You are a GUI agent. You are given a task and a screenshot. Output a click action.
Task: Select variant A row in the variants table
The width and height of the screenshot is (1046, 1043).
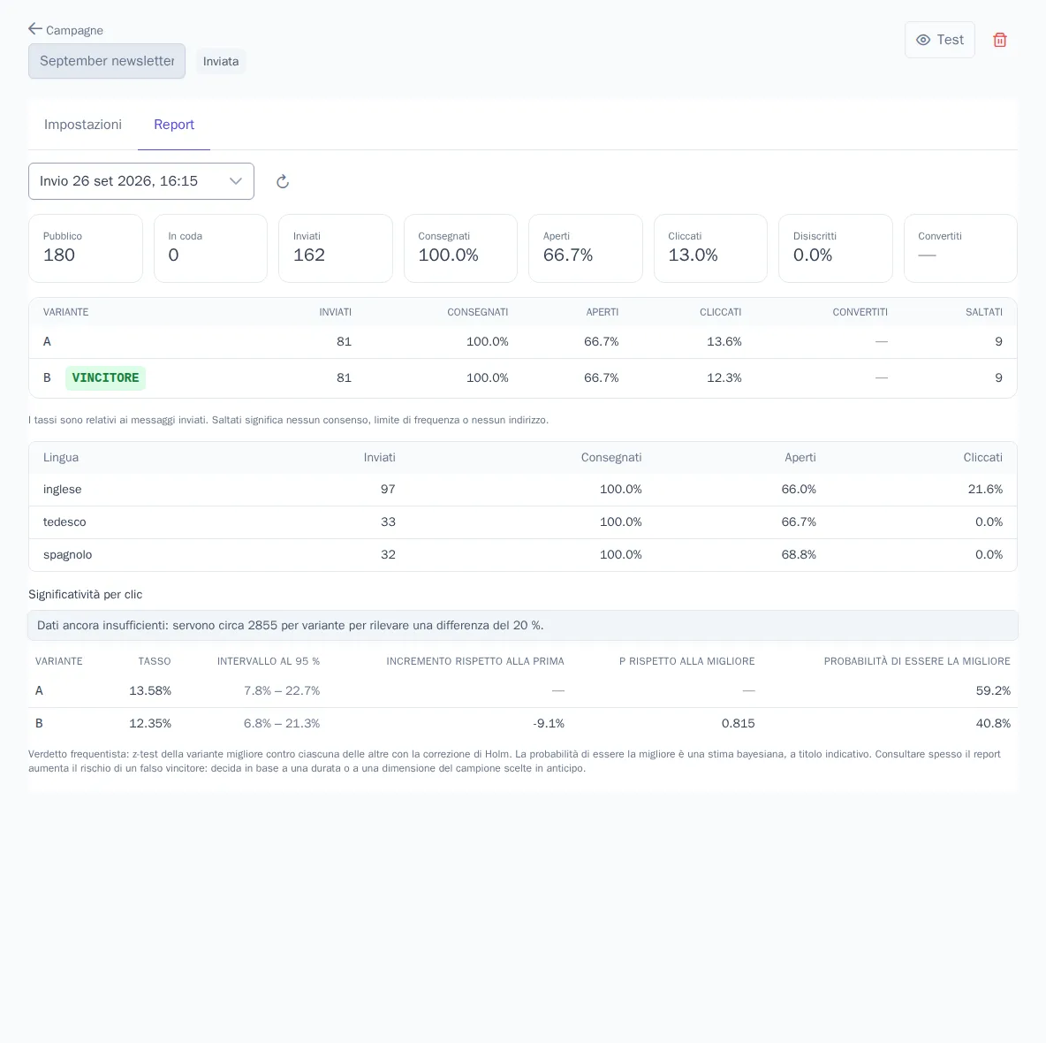tap(523, 342)
